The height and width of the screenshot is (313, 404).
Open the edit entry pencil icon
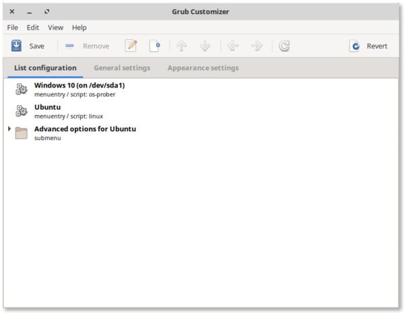coord(131,46)
